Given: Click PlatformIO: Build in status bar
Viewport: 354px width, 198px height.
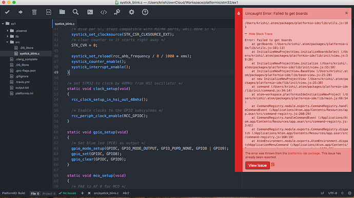Looking at the screenshot, I should point(13,193).
